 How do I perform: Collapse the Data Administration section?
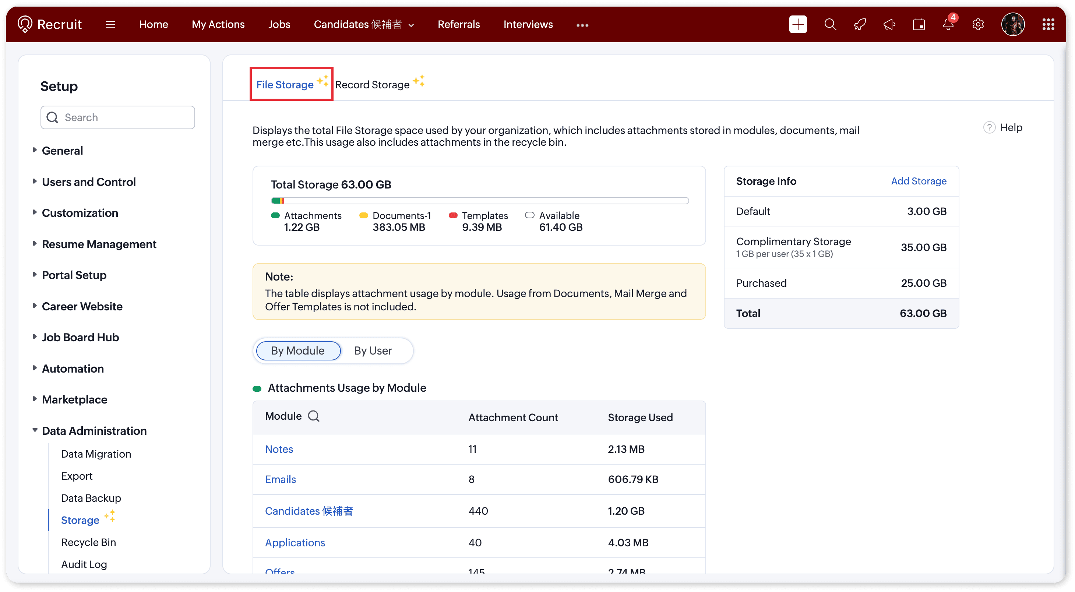tap(94, 430)
